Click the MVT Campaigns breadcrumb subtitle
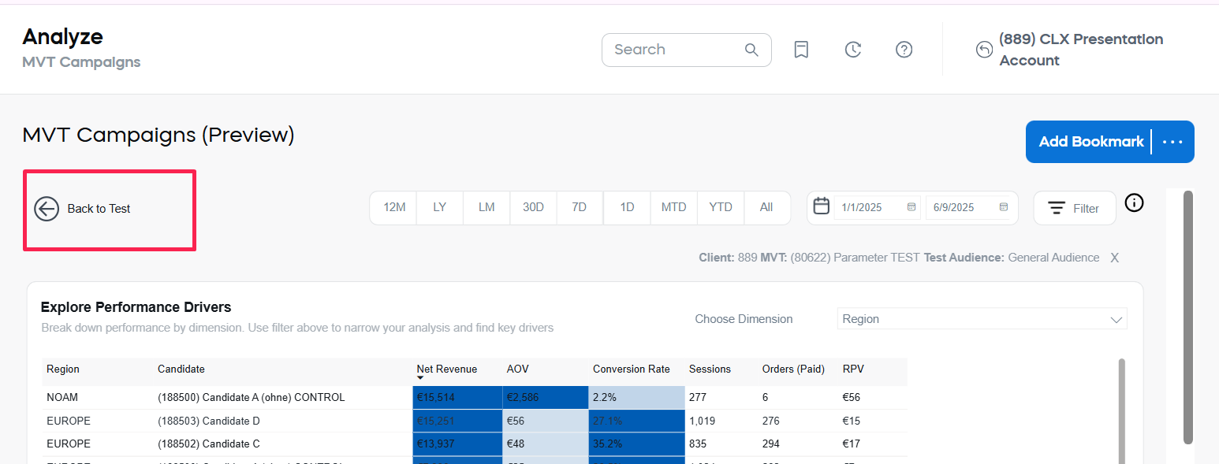 tap(81, 62)
